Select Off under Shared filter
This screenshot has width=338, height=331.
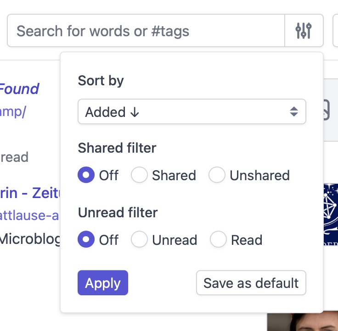click(86, 175)
